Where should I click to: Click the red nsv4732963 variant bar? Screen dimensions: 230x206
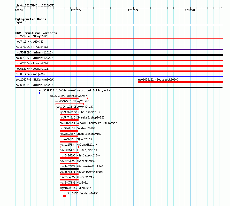point(69,142)
